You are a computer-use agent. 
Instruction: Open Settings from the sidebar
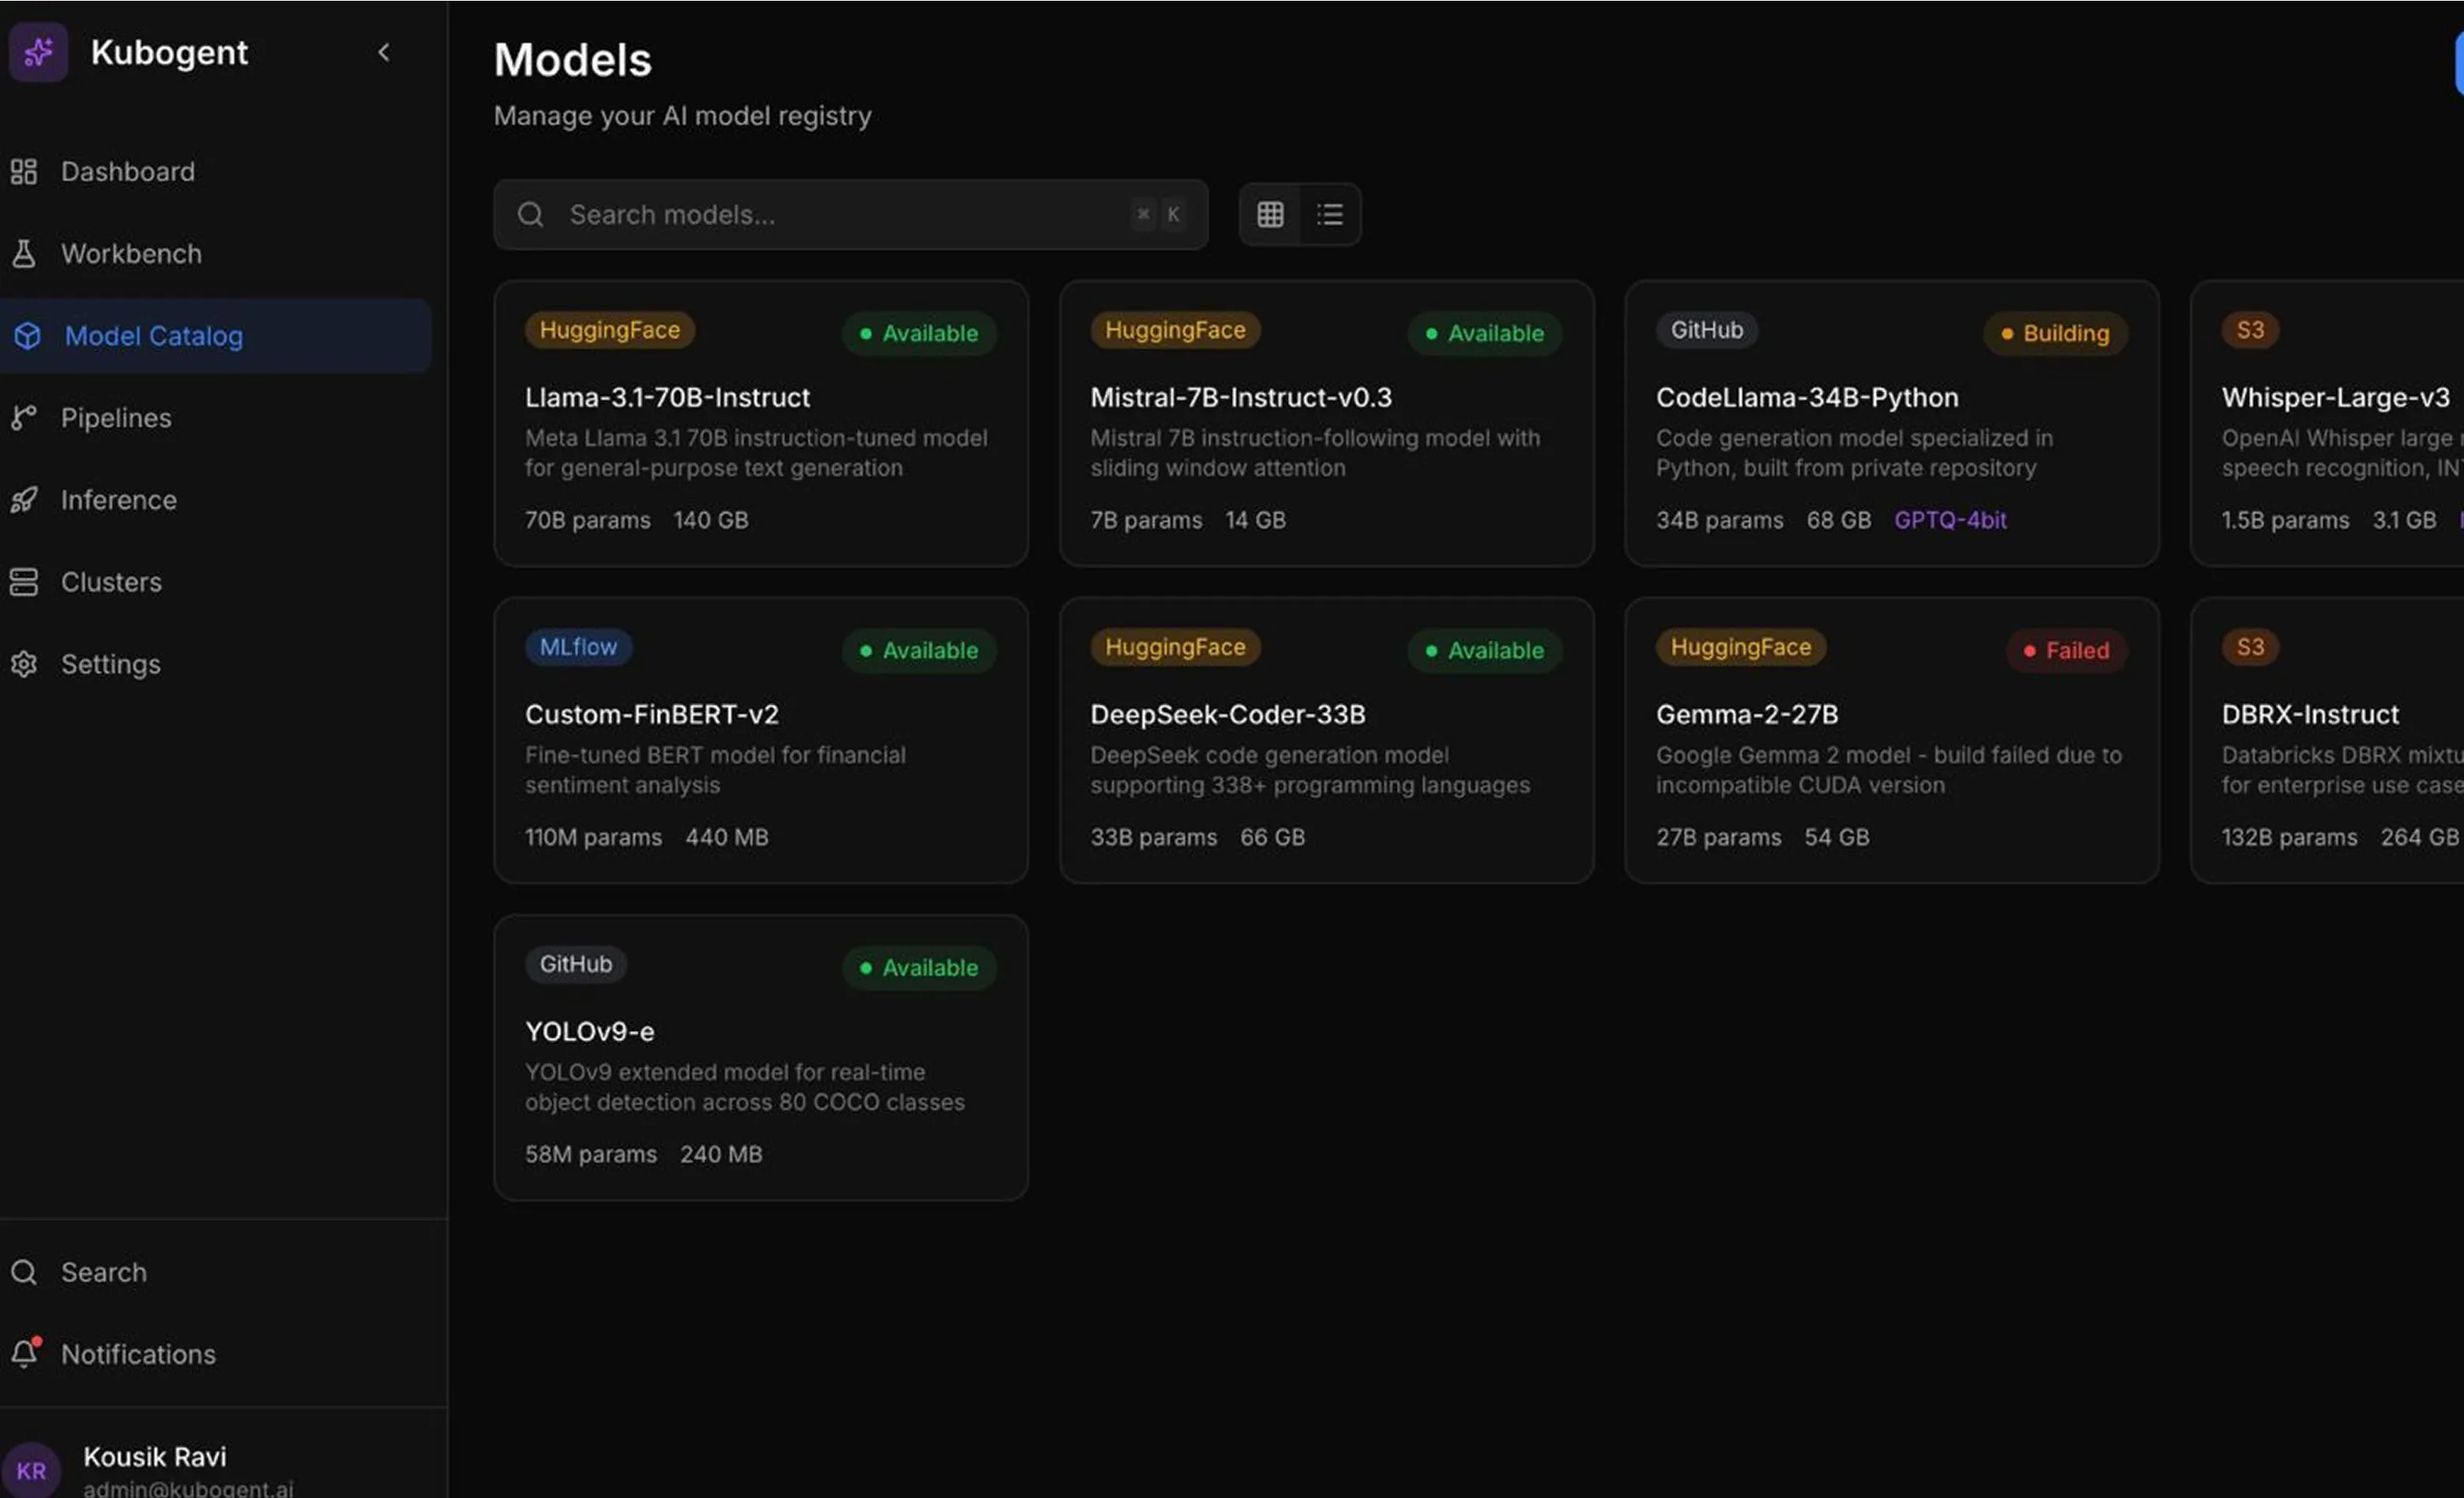tap(216, 664)
